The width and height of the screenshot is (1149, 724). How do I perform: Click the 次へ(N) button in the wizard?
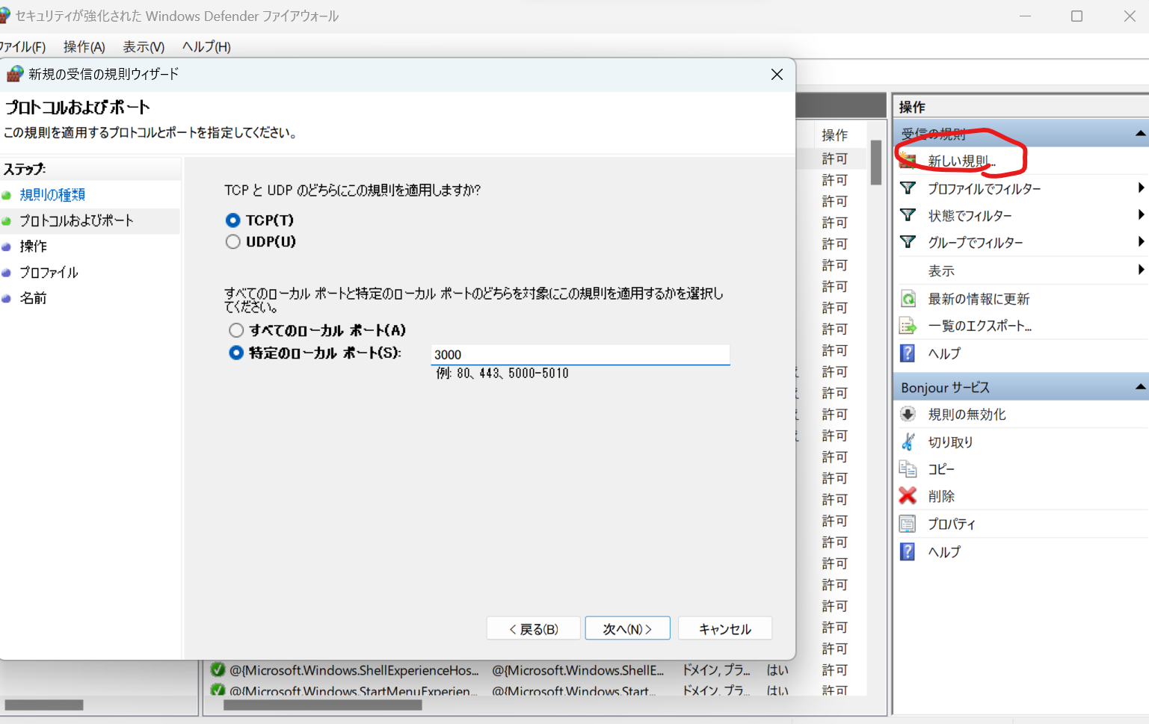click(x=627, y=628)
